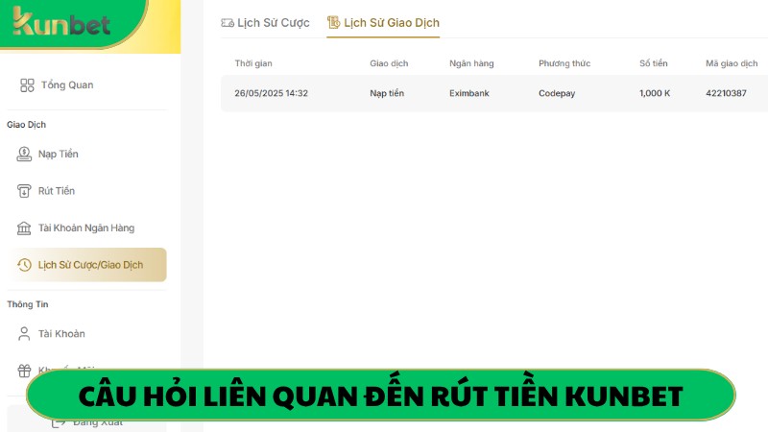Click the scroll icon on the Lịch Sử Giao Dịch tab
Viewport: 768px width, 432px height.
[x=333, y=22]
